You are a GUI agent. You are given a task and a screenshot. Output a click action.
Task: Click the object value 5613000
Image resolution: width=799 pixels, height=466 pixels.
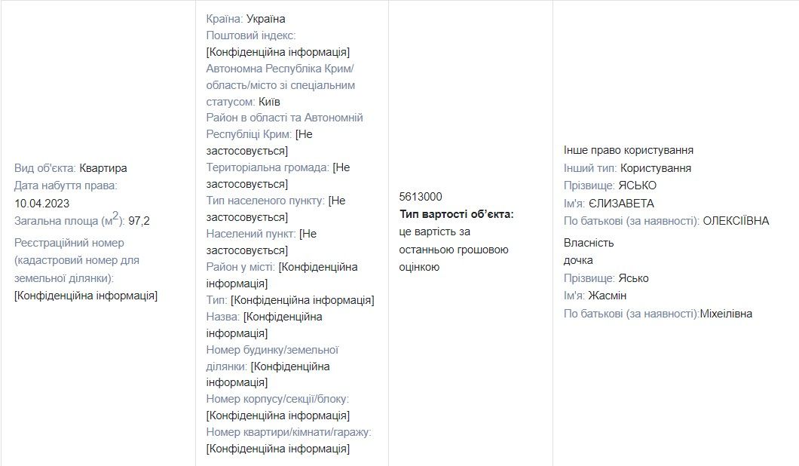click(421, 197)
